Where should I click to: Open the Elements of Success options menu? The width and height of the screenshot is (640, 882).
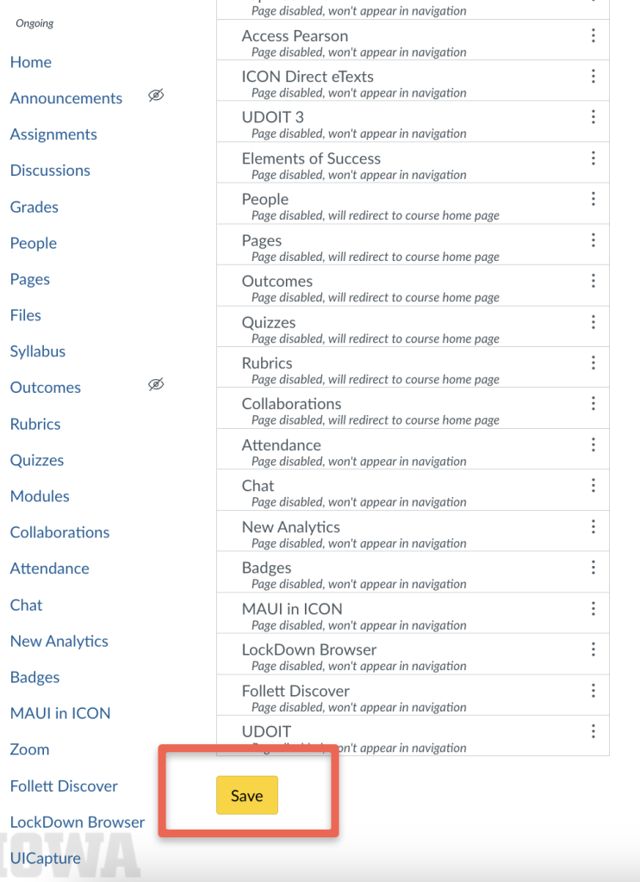tap(593, 162)
